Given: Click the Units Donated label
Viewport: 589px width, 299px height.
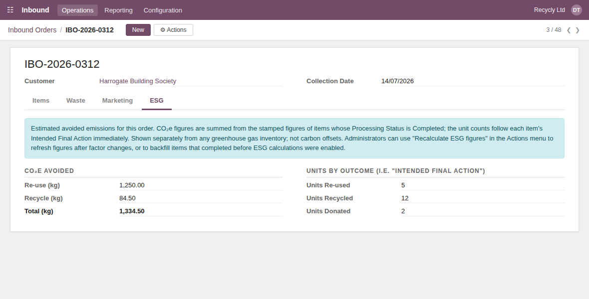Looking at the screenshot, I should [328, 211].
